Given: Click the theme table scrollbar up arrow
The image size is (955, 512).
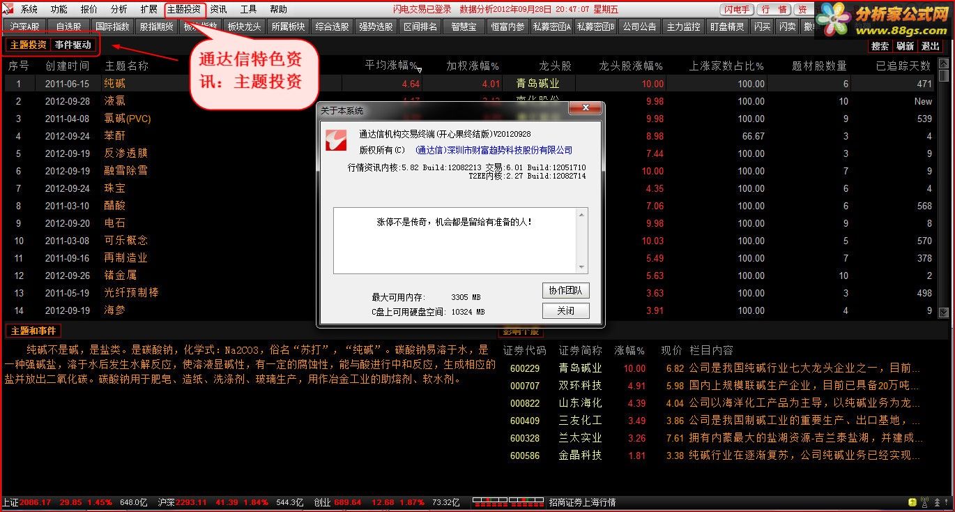Looking at the screenshot, I should [x=944, y=63].
